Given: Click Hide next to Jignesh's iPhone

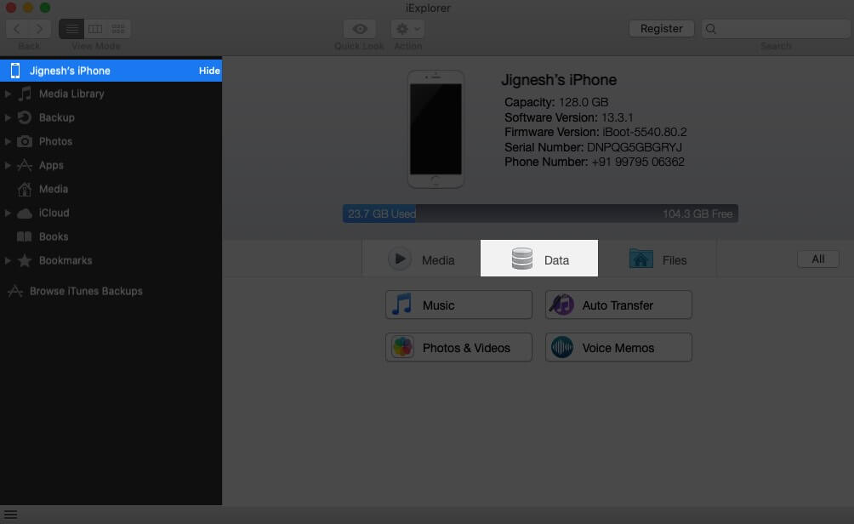Looking at the screenshot, I should (209, 71).
